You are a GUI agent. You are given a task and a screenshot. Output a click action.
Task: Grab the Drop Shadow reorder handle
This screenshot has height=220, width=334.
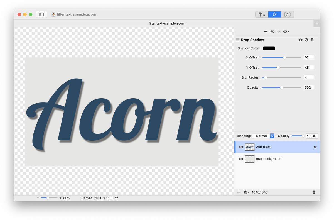238,40
